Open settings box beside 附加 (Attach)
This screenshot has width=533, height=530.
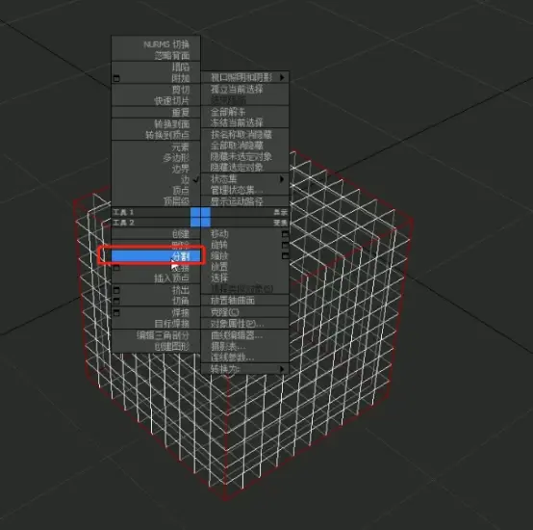pos(116,79)
